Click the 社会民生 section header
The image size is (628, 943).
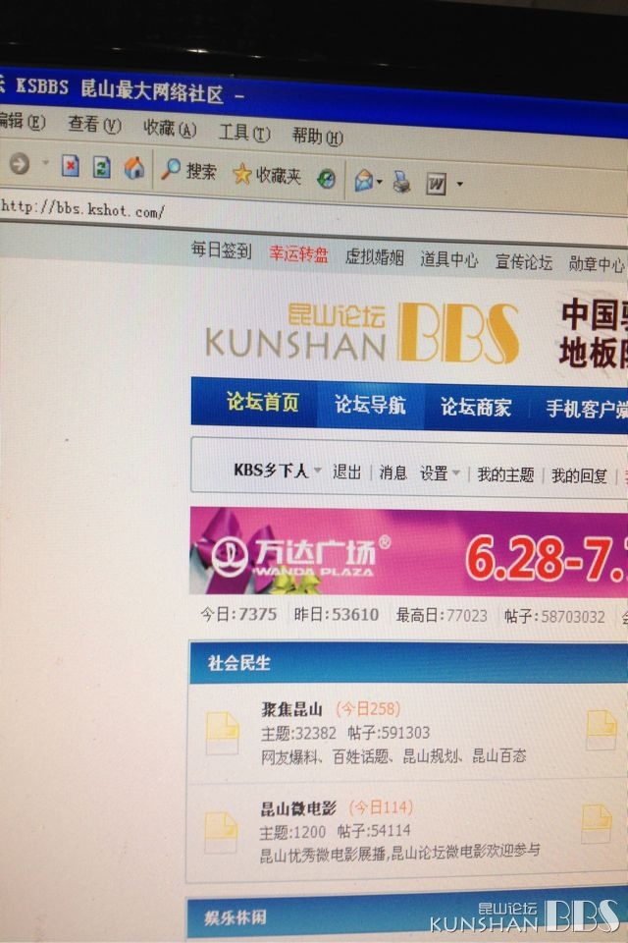click(239, 663)
